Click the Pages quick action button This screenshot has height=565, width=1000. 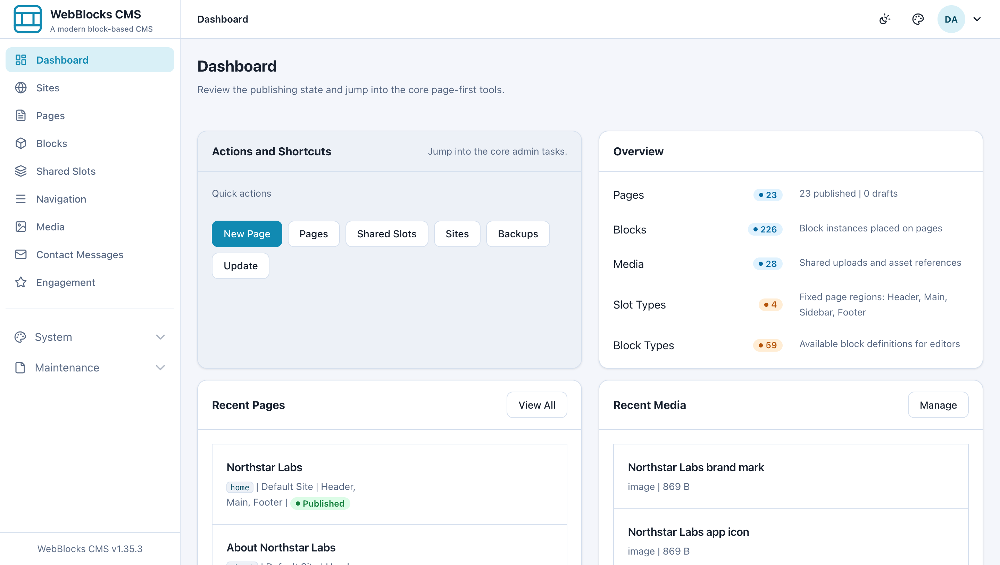[314, 234]
